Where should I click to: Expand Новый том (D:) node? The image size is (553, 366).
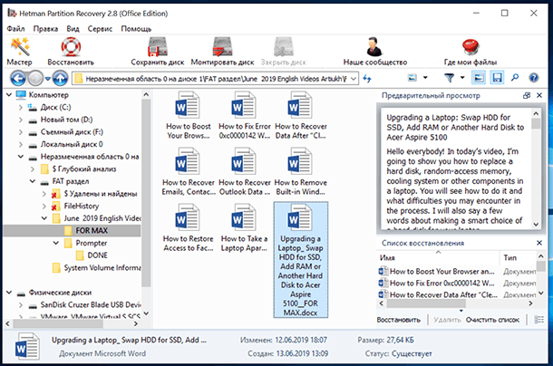[21, 120]
